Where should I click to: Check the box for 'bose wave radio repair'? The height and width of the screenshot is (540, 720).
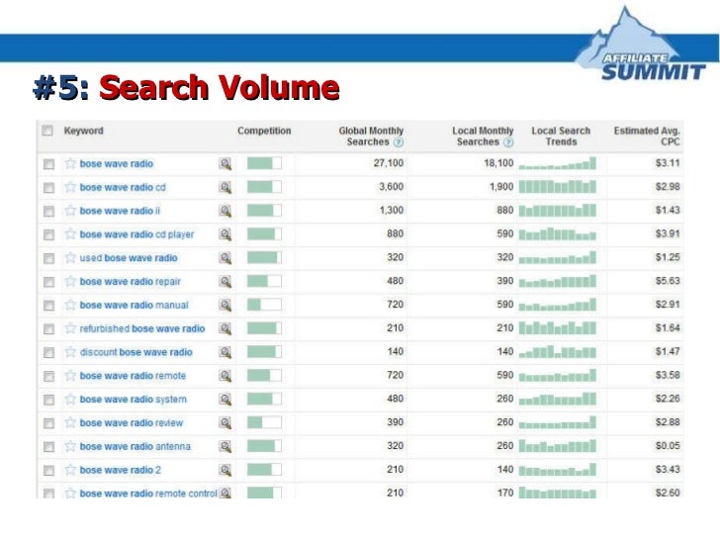[48, 282]
